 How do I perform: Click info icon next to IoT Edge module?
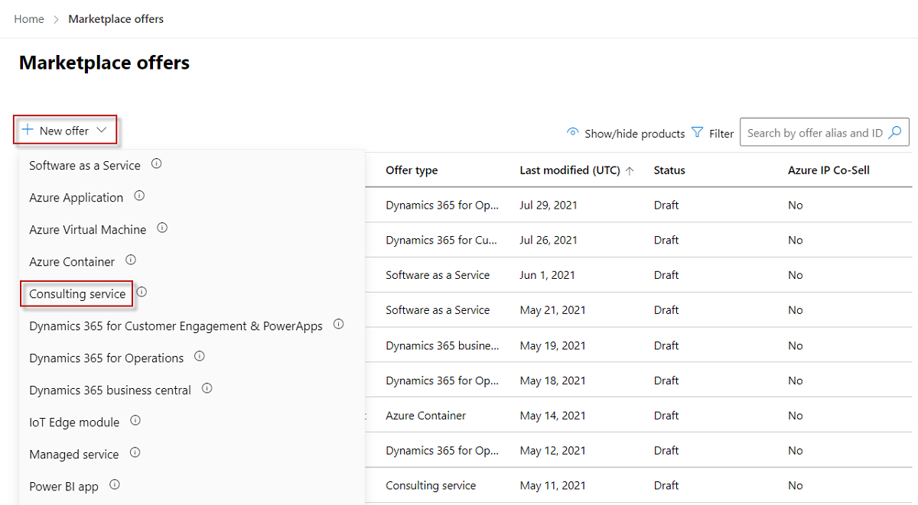point(135,420)
